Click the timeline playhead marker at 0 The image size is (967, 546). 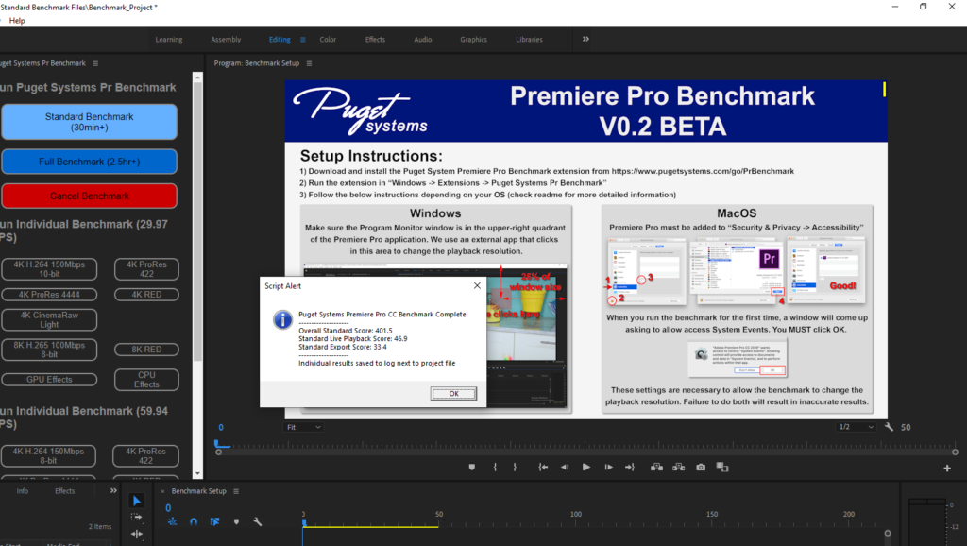tap(303, 522)
